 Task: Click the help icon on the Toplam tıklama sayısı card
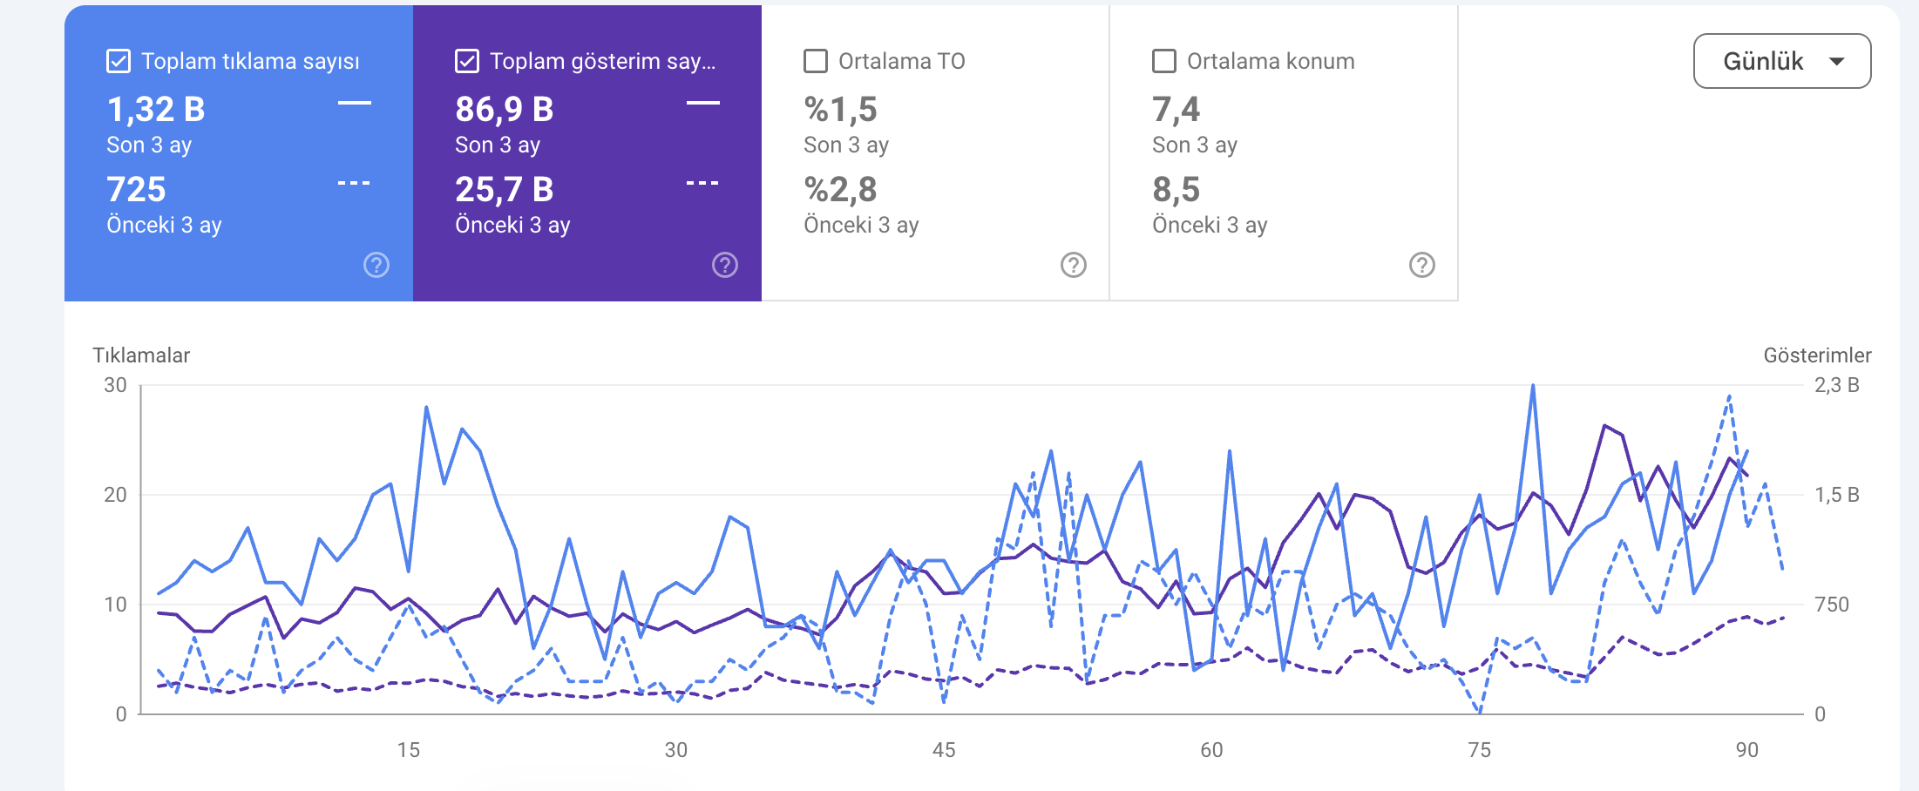click(376, 264)
